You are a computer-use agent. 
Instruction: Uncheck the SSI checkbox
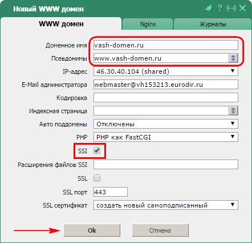click(97, 150)
